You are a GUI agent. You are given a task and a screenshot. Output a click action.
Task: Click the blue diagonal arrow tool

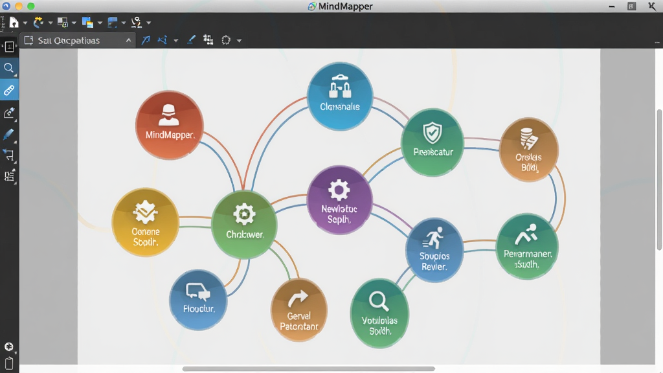[x=146, y=40]
